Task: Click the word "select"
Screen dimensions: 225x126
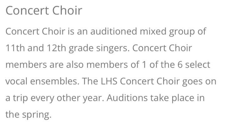Action: [x=197, y=64]
